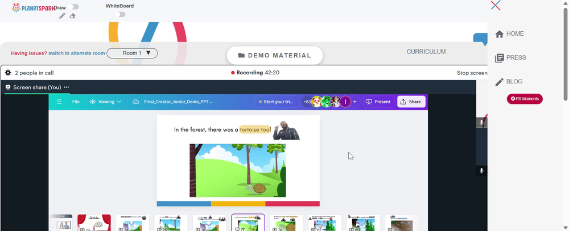Viewport: 569px width, 231px height.
Task: Click the +83 collaborators badge
Action: pyautogui.click(x=307, y=102)
